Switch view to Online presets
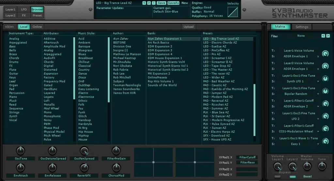This screenshot has height=181, width=334. click(37, 27)
